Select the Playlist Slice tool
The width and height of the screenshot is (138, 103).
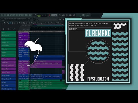[x=20, y=23]
